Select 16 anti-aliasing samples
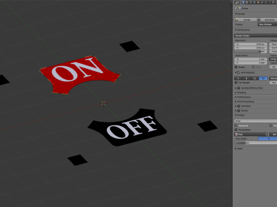Viewport: 277px width, 207px height. click(x=263, y=78)
